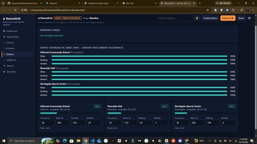This screenshot has height=144, width=257.
Task: Open Hazard Map in the sidebar
Action: 17,37
